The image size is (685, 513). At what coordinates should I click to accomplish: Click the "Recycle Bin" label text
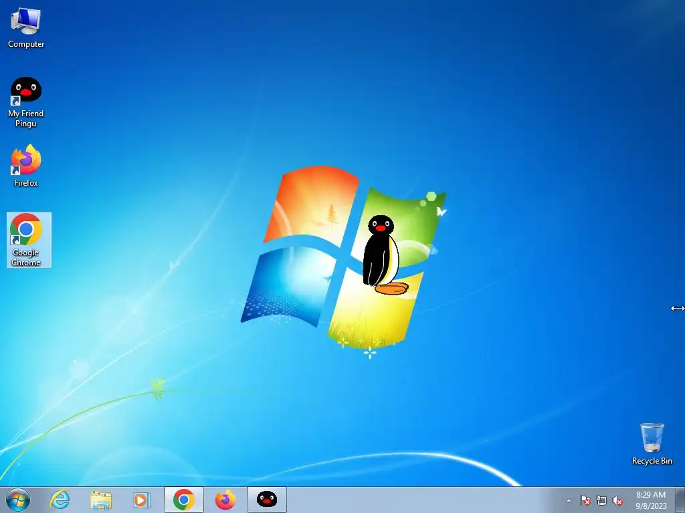pos(652,461)
